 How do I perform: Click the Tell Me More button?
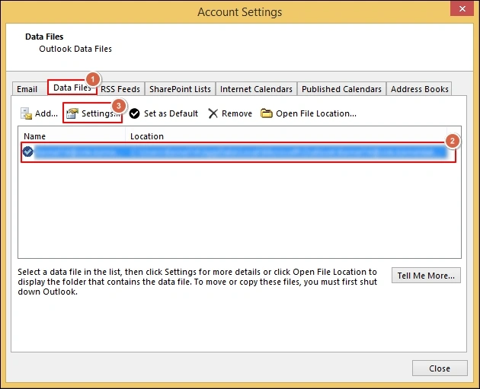point(426,276)
